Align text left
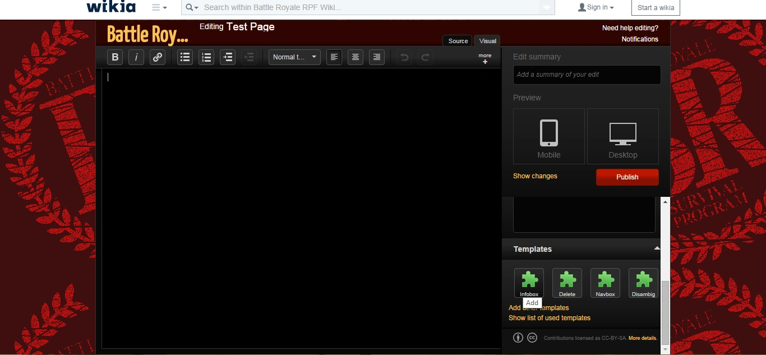 (334, 57)
